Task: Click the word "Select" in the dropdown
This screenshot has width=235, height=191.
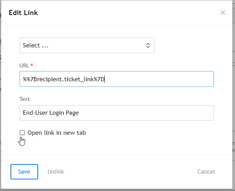Action: [31, 45]
